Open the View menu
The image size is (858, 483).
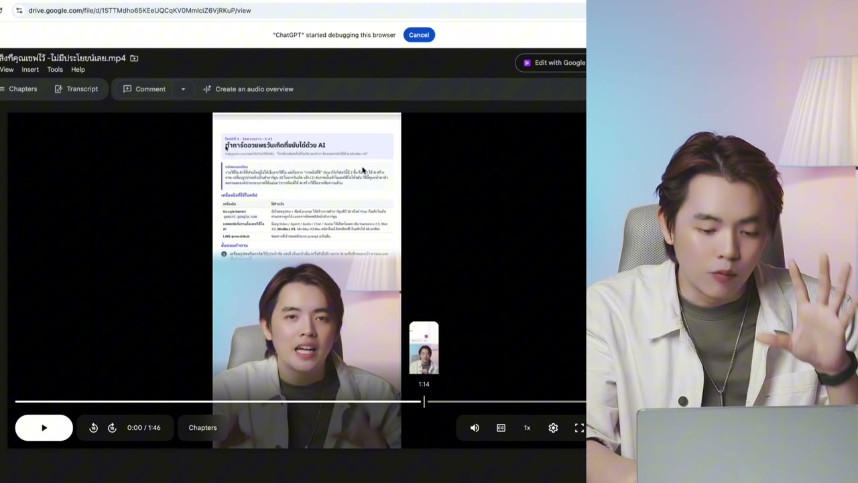[x=7, y=70]
